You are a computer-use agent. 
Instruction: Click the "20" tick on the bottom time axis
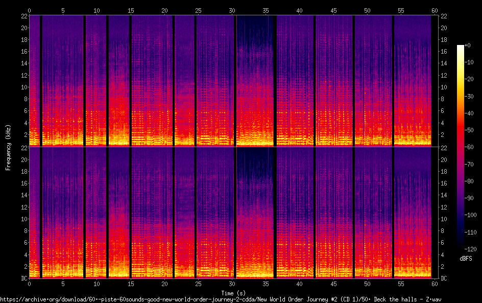[x=164, y=284]
